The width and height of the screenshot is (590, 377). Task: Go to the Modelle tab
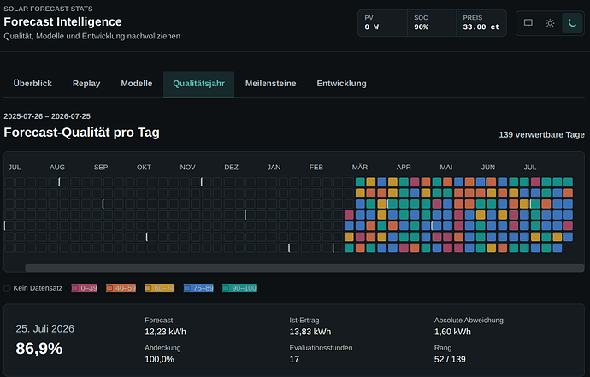pyautogui.click(x=137, y=84)
